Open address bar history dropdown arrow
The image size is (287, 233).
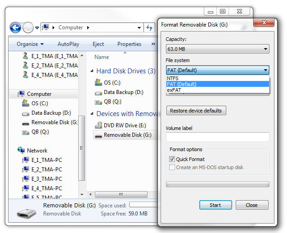(139, 28)
